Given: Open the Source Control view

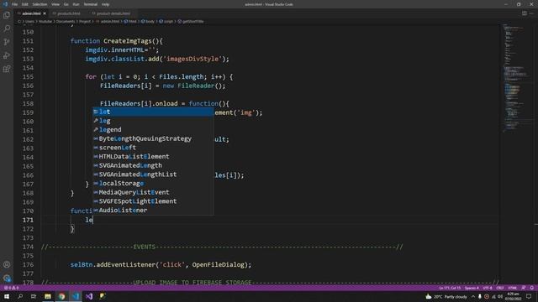Looking at the screenshot, I should [x=7, y=42].
